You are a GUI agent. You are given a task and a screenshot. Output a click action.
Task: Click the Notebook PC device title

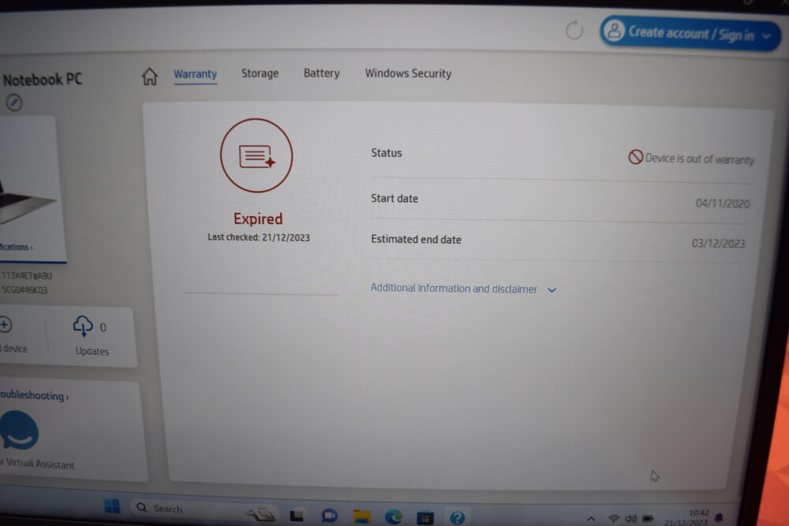(x=43, y=80)
